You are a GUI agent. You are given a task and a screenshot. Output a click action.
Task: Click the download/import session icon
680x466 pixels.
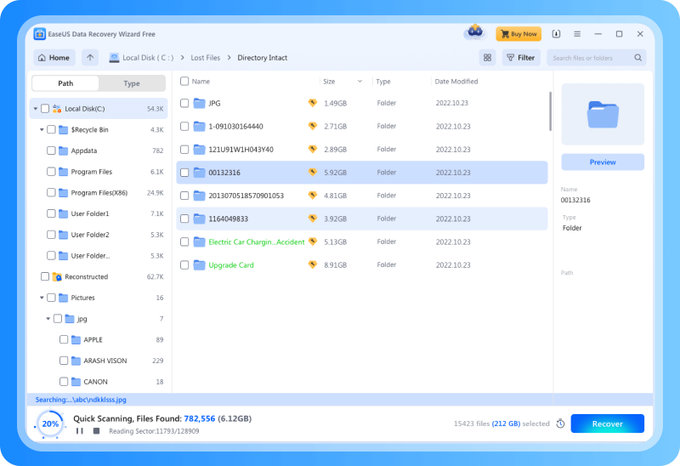click(x=556, y=34)
